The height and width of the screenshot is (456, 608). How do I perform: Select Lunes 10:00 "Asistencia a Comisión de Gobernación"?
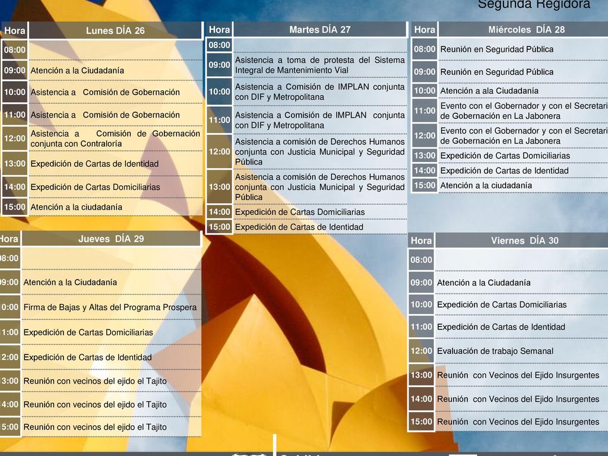pos(116,92)
